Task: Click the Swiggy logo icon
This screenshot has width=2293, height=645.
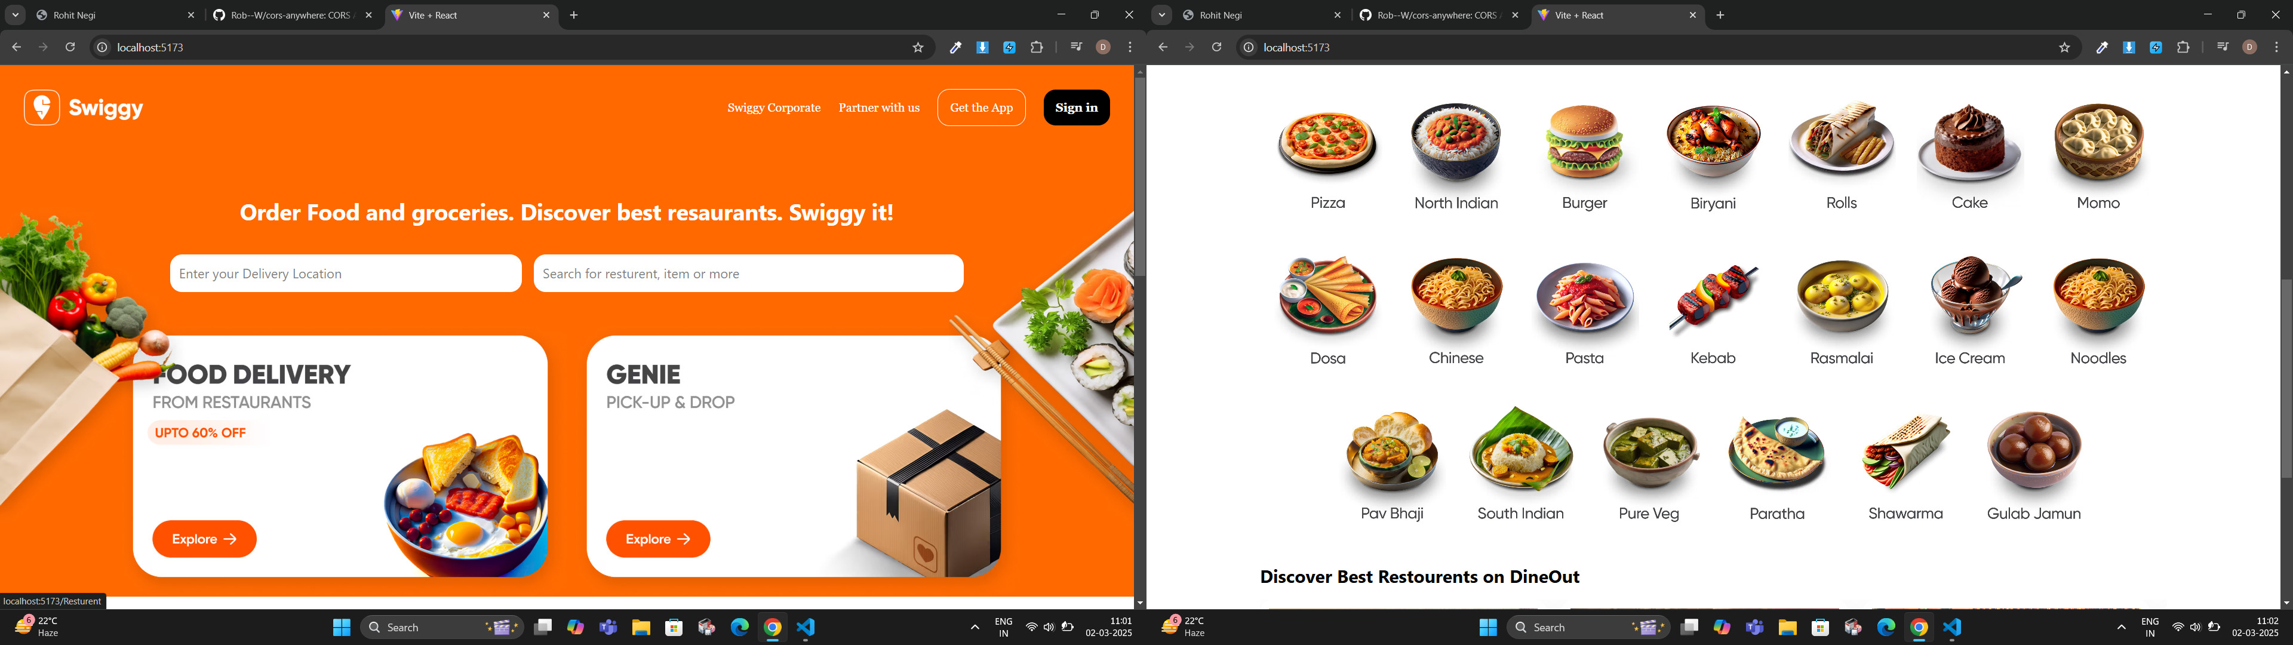Action: click(42, 107)
